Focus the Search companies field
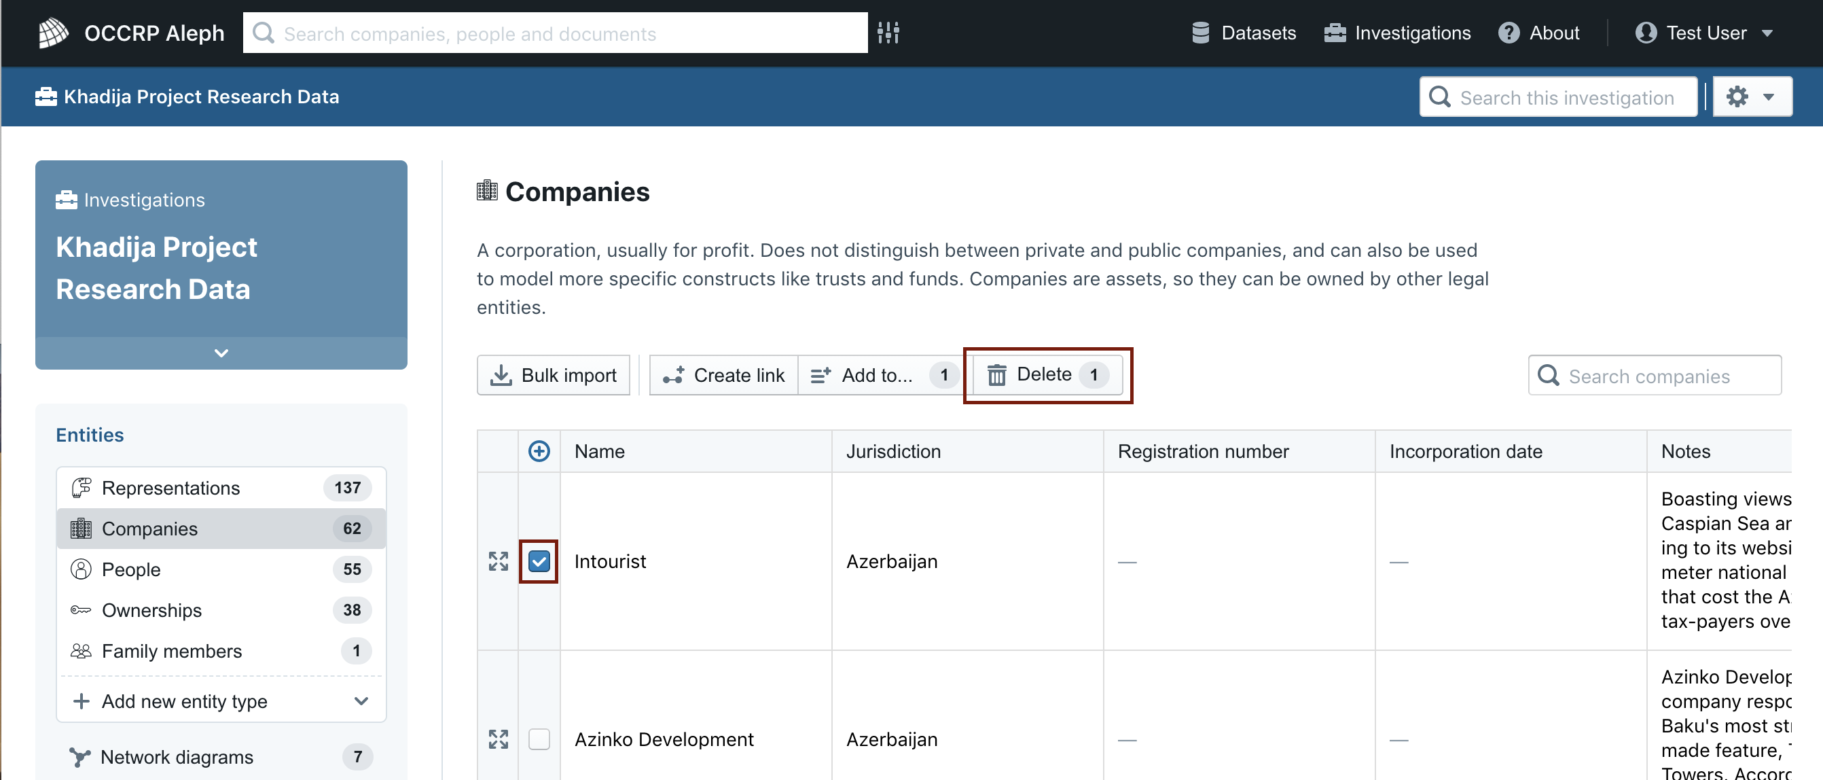 pyautogui.click(x=1655, y=375)
